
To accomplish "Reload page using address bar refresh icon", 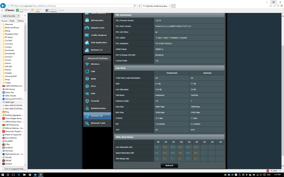I will pyautogui.click(x=139, y=6).
